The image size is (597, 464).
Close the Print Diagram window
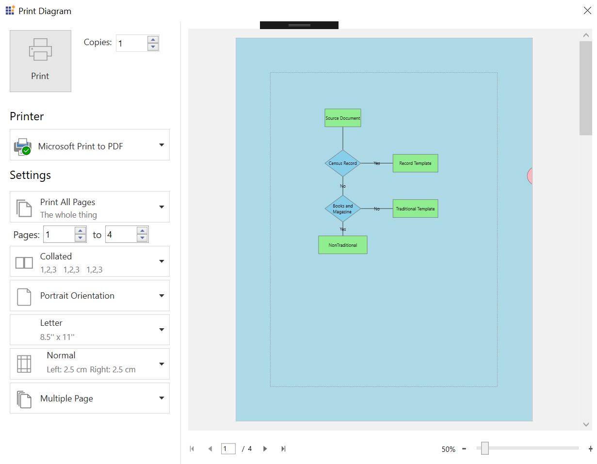[x=587, y=11]
